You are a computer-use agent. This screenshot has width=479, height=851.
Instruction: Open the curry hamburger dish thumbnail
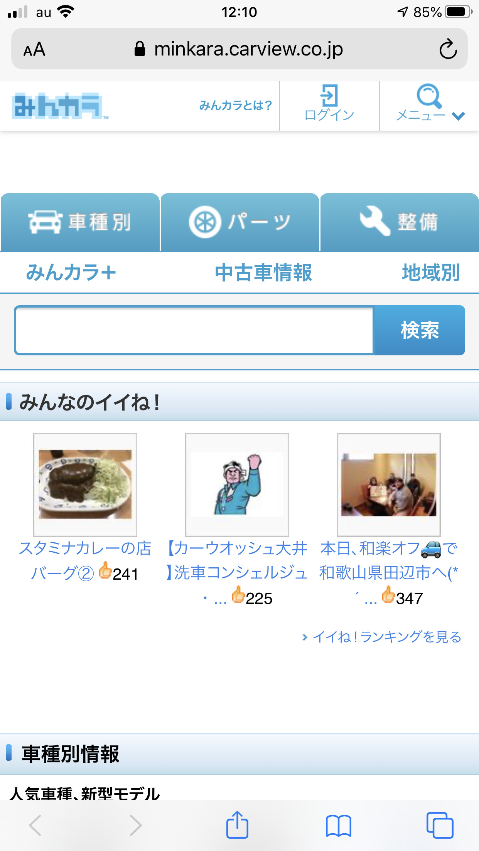tap(85, 484)
